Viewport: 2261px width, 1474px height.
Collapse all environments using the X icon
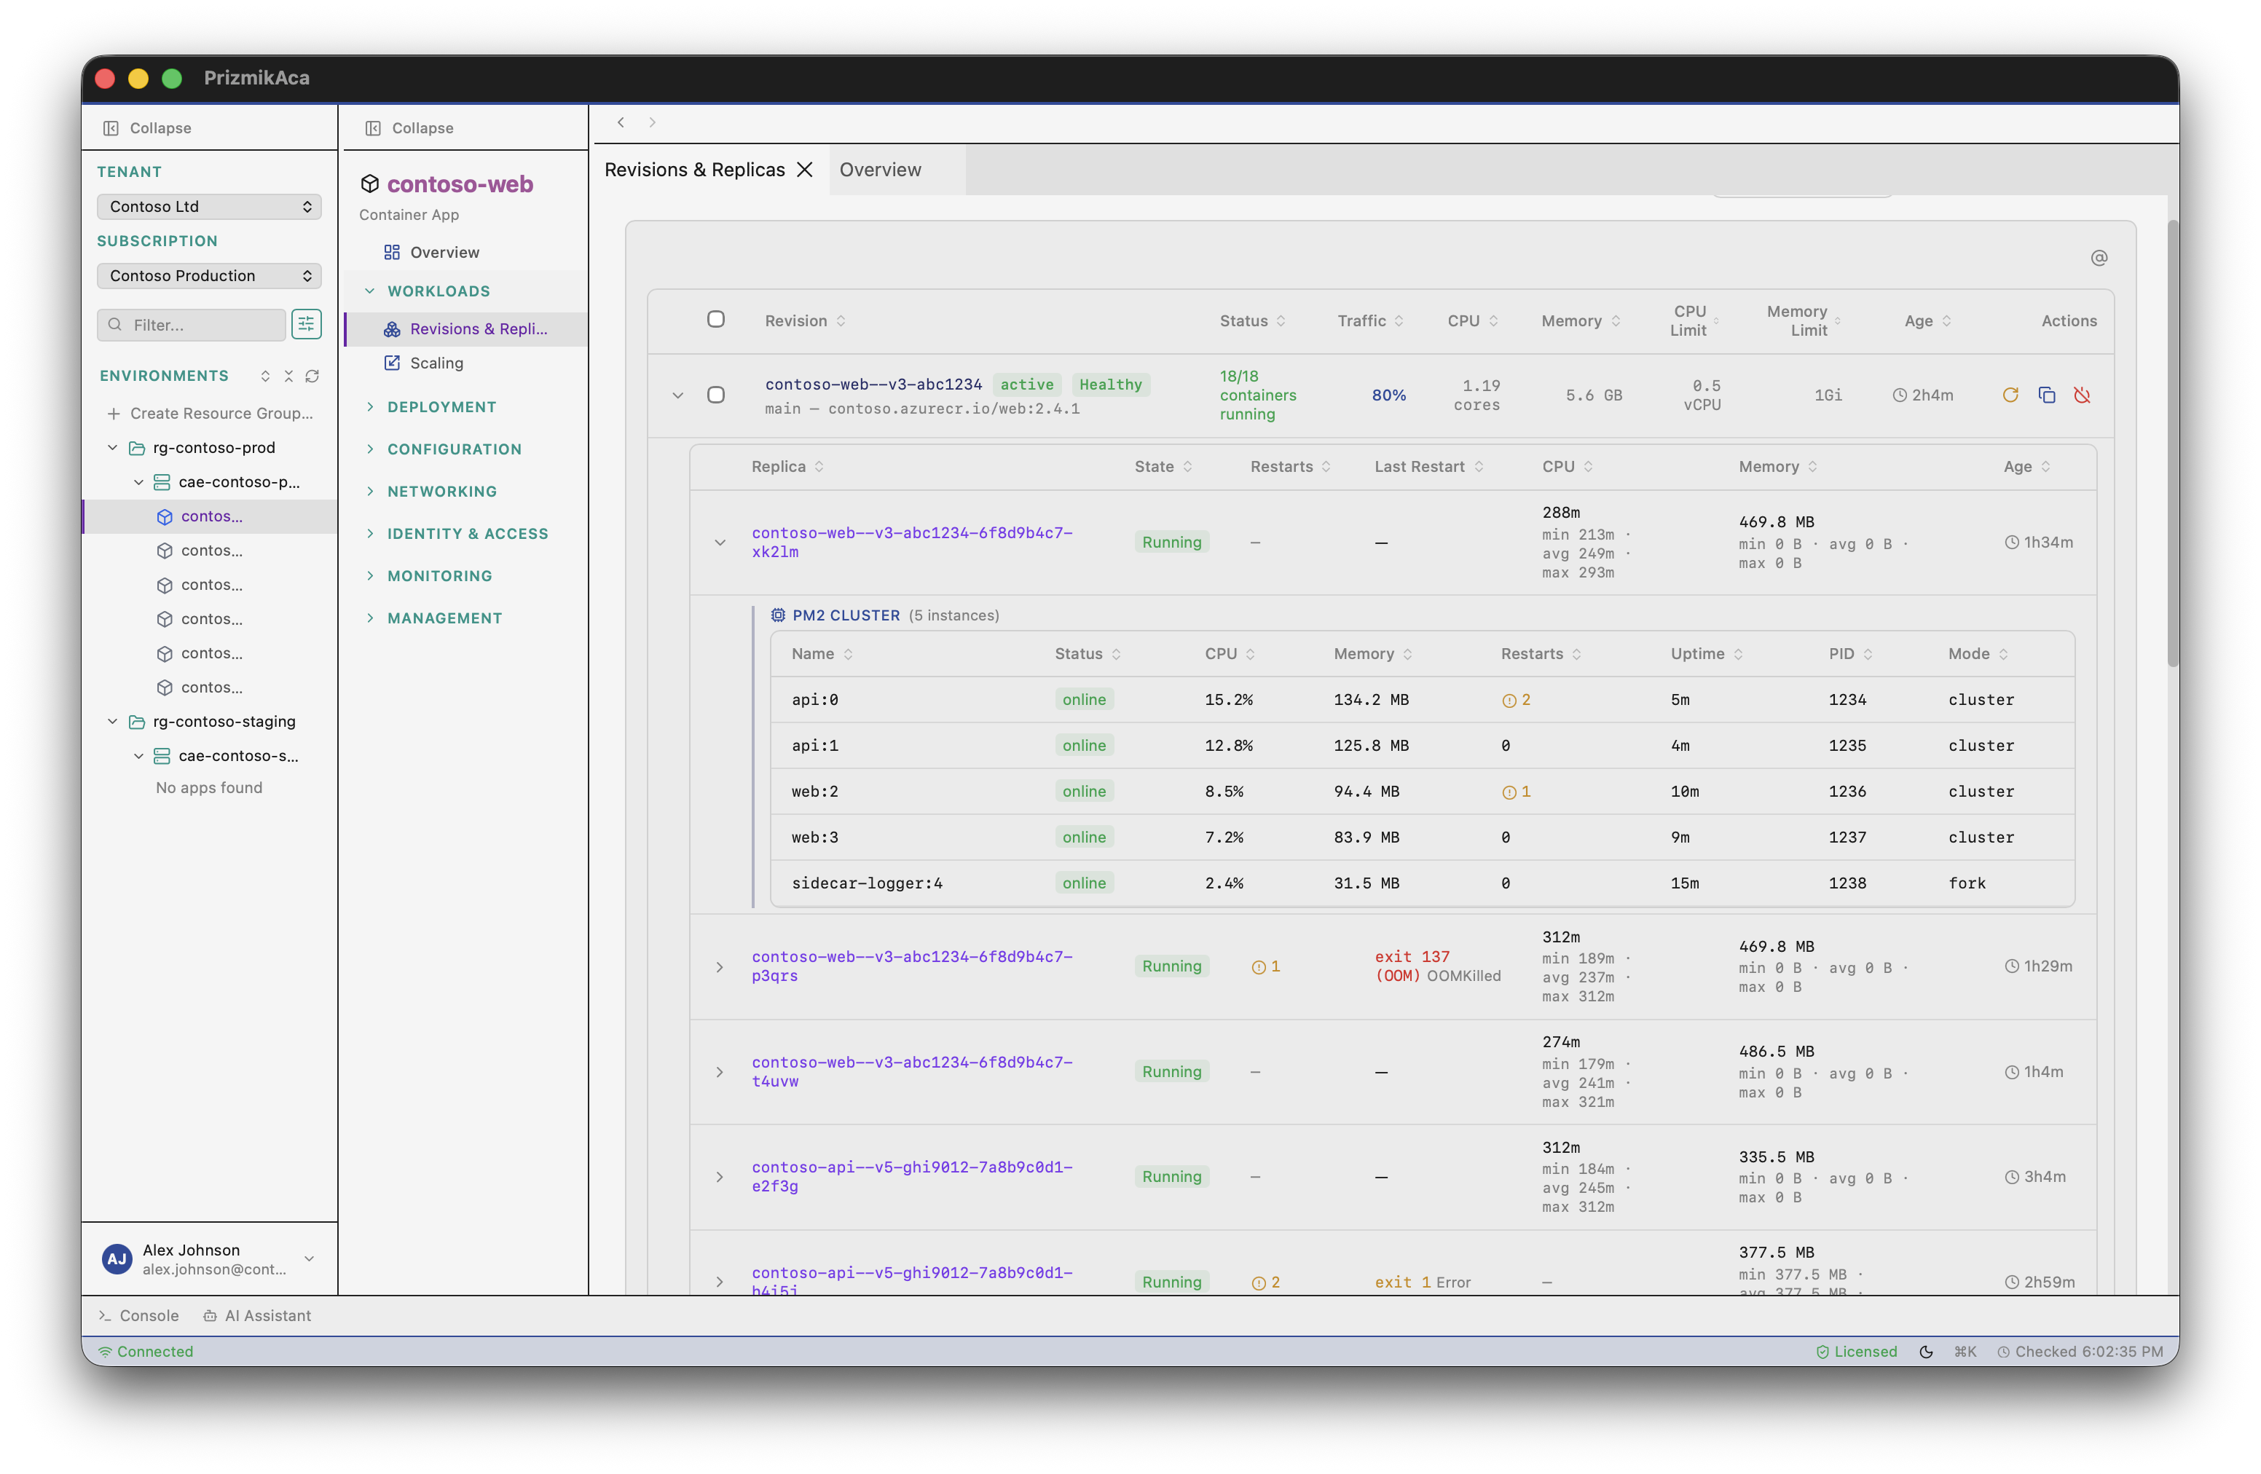coord(288,376)
